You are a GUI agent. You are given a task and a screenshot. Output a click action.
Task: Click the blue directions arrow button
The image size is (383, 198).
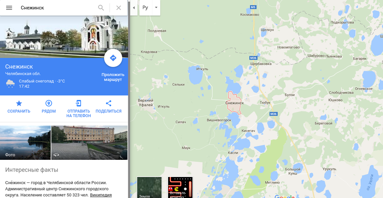pyautogui.click(x=113, y=58)
